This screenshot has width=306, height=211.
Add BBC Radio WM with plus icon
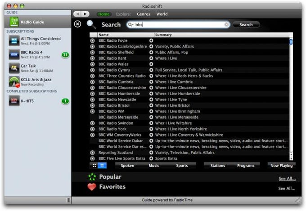(151, 111)
